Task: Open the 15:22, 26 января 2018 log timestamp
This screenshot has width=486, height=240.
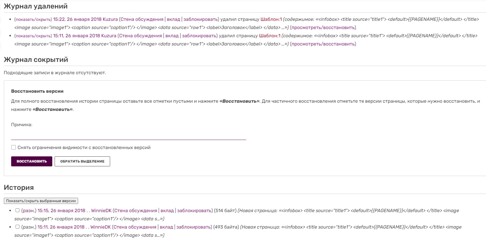Action: click(x=77, y=19)
